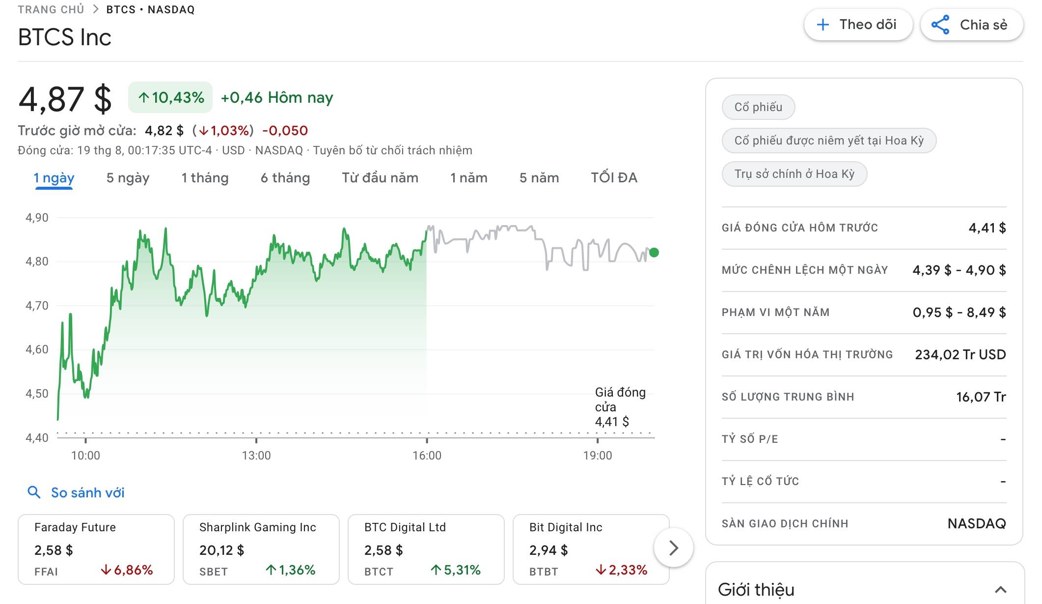This screenshot has height=604, width=1042.
Task: Click the Cổ phiếu chip
Action: 758,107
